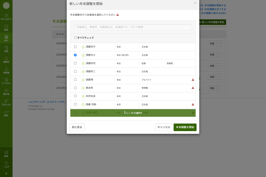The width and height of the screenshot is (266, 177).
Task: Check the すべてチェック checkbox
Action: pyautogui.click(x=75, y=38)
